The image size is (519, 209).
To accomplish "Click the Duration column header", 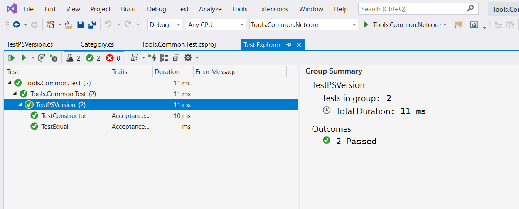I will tap(173, 71).
